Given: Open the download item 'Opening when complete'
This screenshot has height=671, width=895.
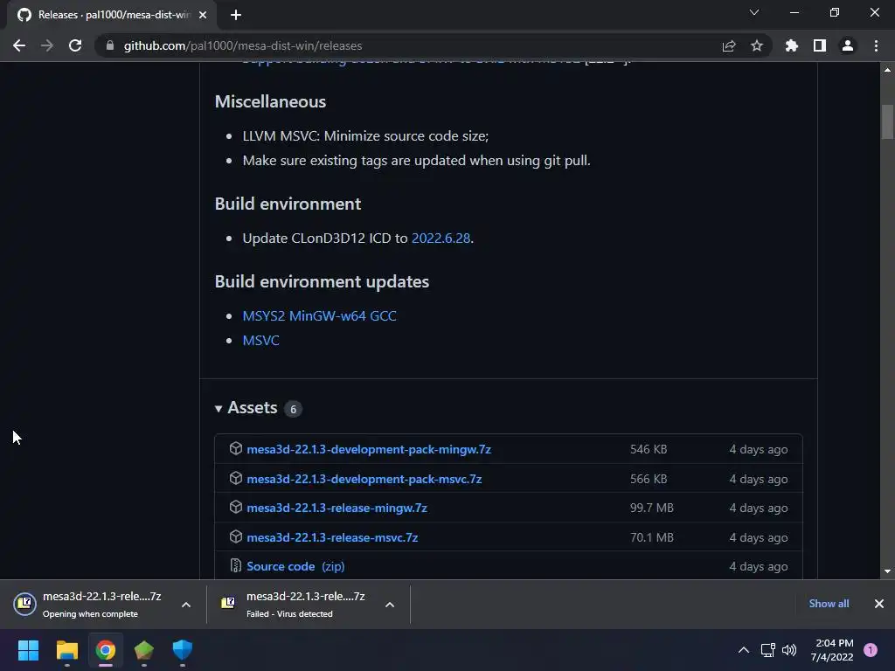Looking at the screenshot, I should pyautogui.click(x=88, y=605).
